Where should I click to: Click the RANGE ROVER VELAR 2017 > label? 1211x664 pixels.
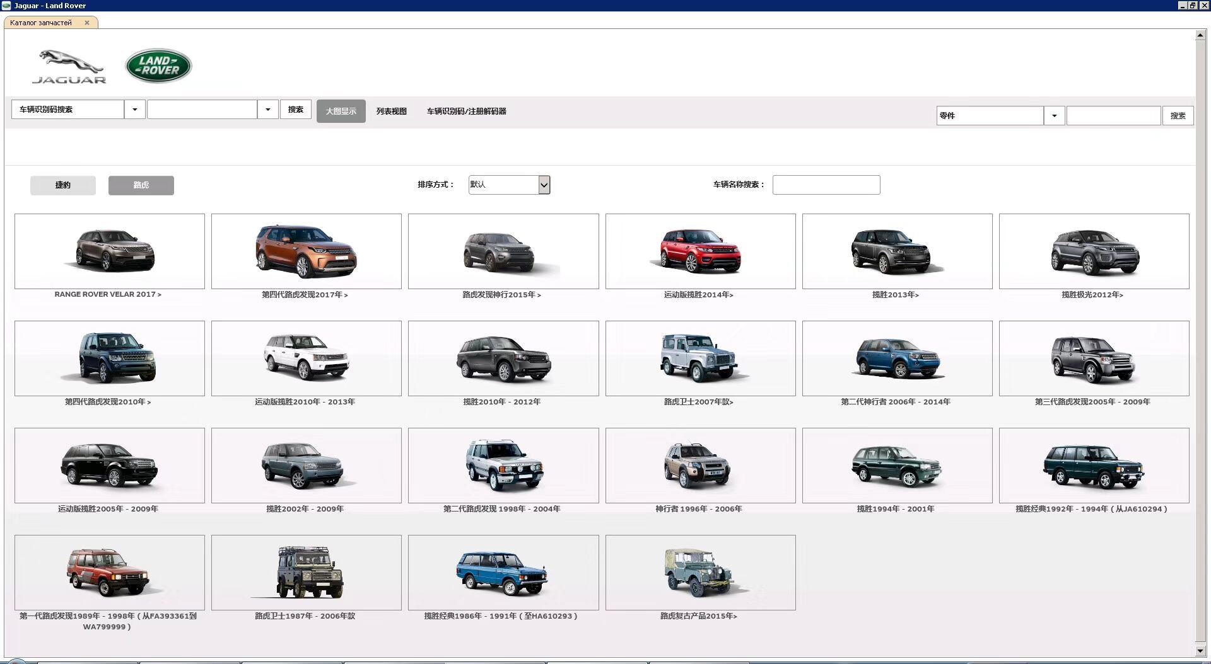point(108,294)
